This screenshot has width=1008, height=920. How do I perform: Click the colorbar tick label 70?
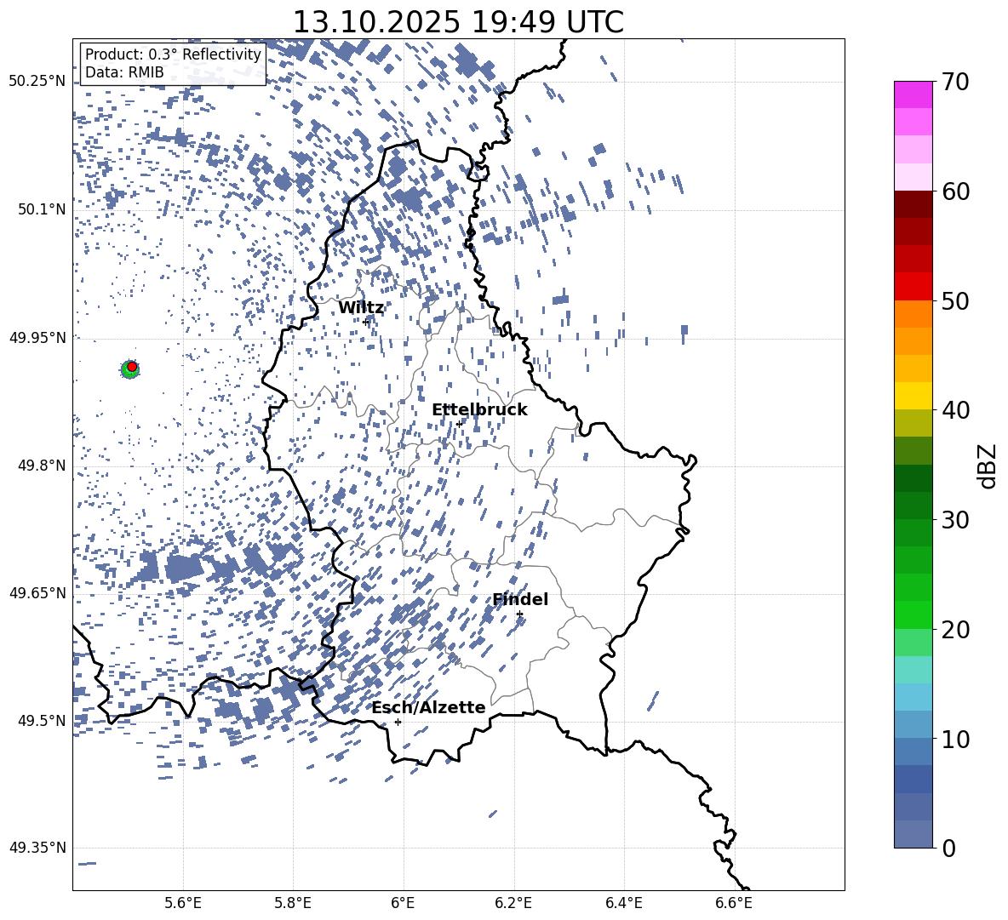pos(955,82)
